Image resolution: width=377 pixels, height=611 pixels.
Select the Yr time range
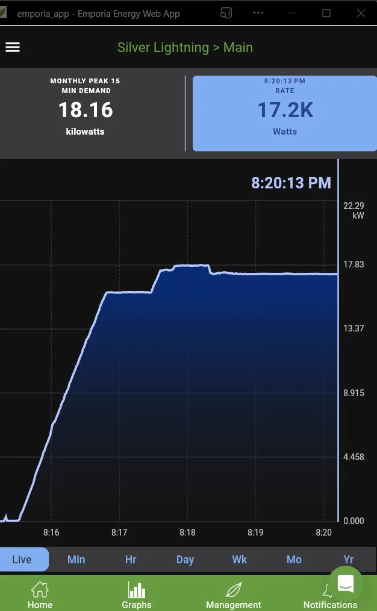pos(348,559)
